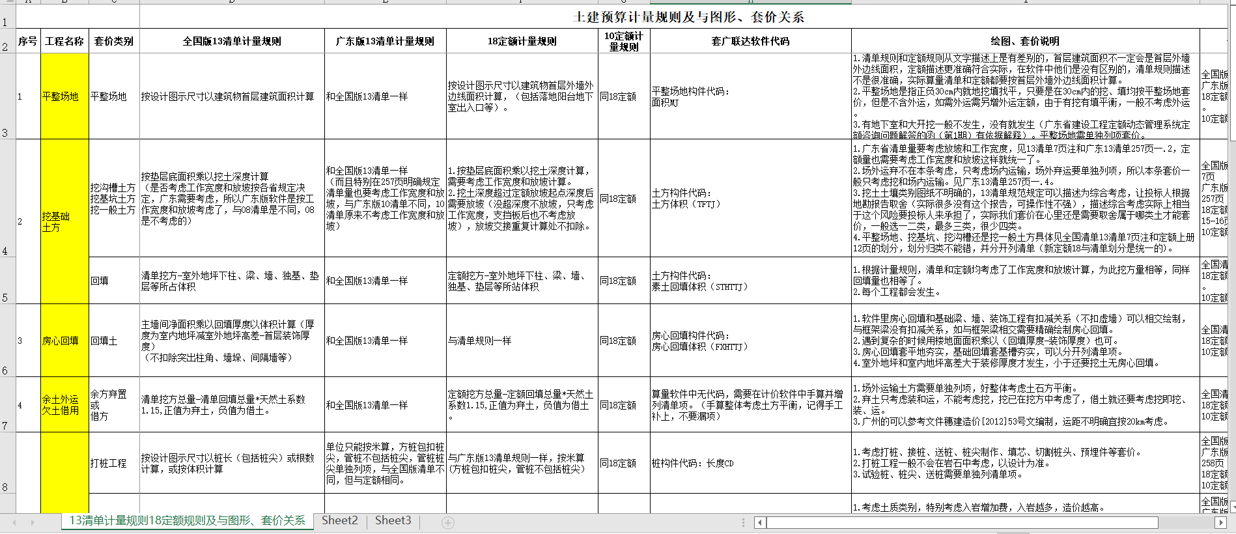Click the 18定额计量规则 header cell
Screen dimensions: 1236x534
tap(522, 41)
